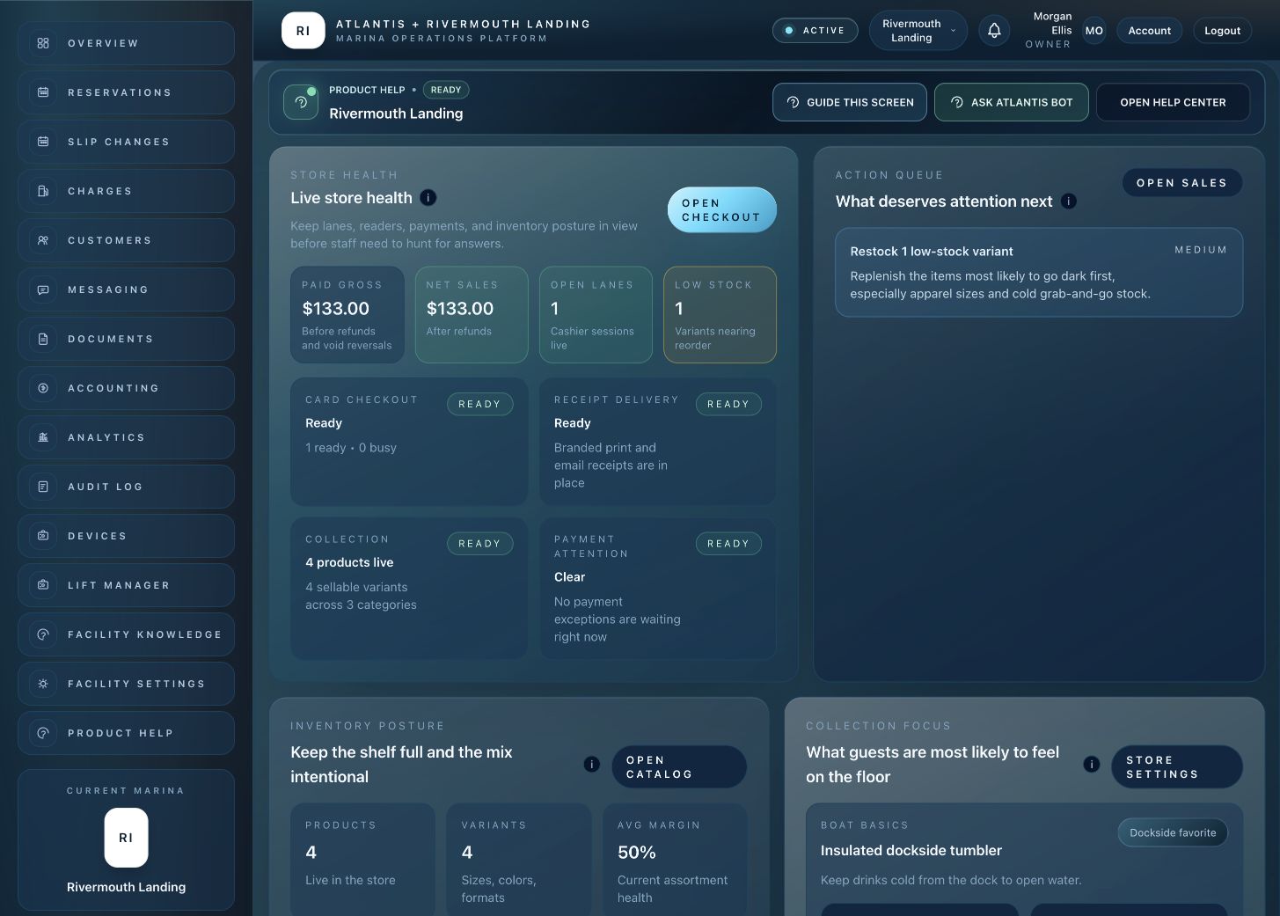This screenshot has width=1280, height=916.
Task: Select Messaging label in navigation
Action: [108, 289]
